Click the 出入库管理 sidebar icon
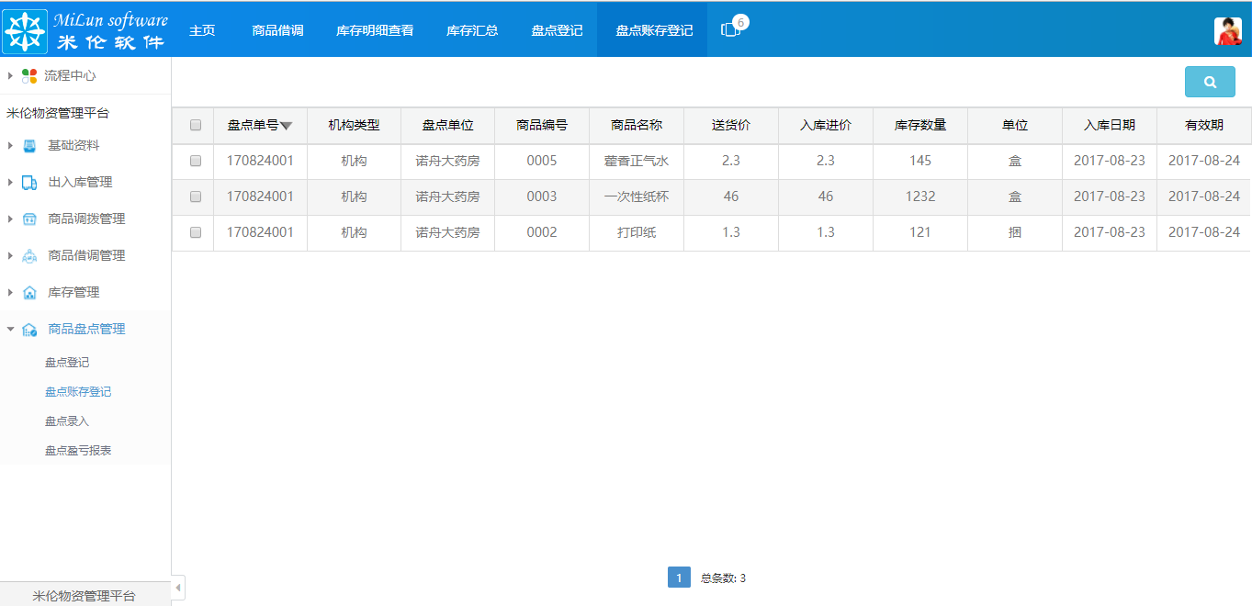This screenshot has height=606, width=1252. [x=28, y=182]
